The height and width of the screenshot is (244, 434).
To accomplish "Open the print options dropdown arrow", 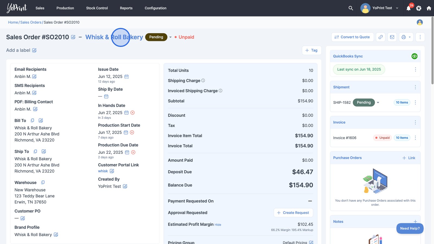I will (410, 37).
